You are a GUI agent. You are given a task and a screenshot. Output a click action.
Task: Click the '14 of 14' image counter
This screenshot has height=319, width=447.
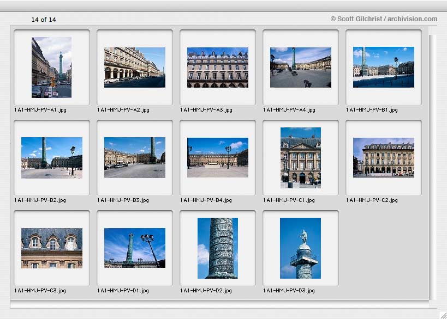click(x=44, y=20)
